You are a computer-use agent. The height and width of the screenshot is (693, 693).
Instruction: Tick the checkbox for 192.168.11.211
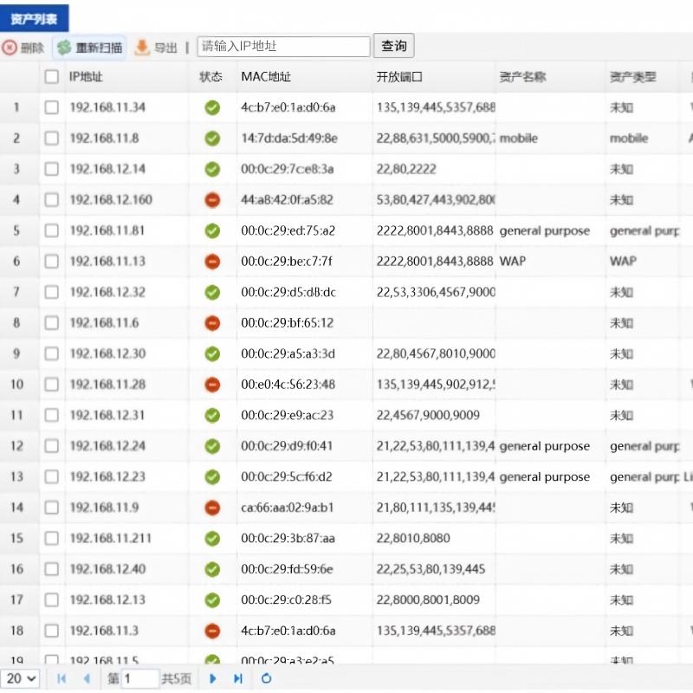coord(52,538)
